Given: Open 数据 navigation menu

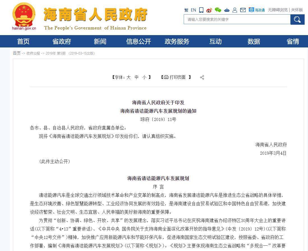Looking at the screenshot, I should (x=254, y=42).
